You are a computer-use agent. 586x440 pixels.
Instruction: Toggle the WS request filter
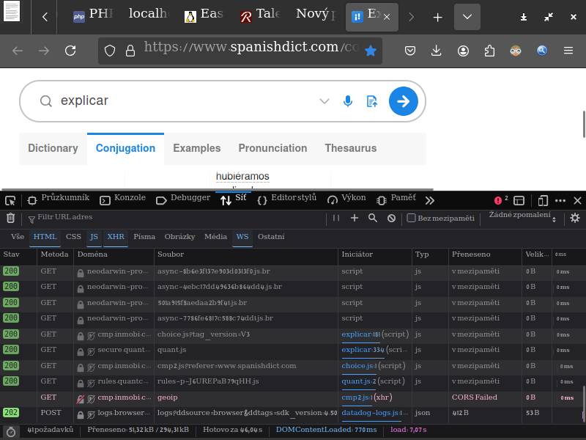pyautogui.click(x=242, y=237)
